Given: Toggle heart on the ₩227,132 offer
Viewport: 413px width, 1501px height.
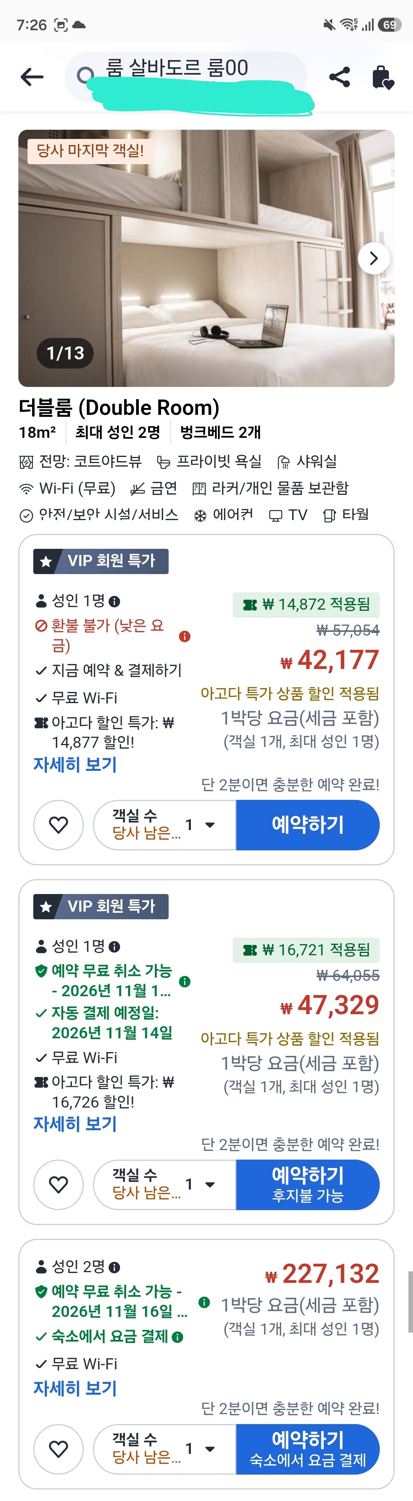Looking at the screenshot, I should [58, 1449].
